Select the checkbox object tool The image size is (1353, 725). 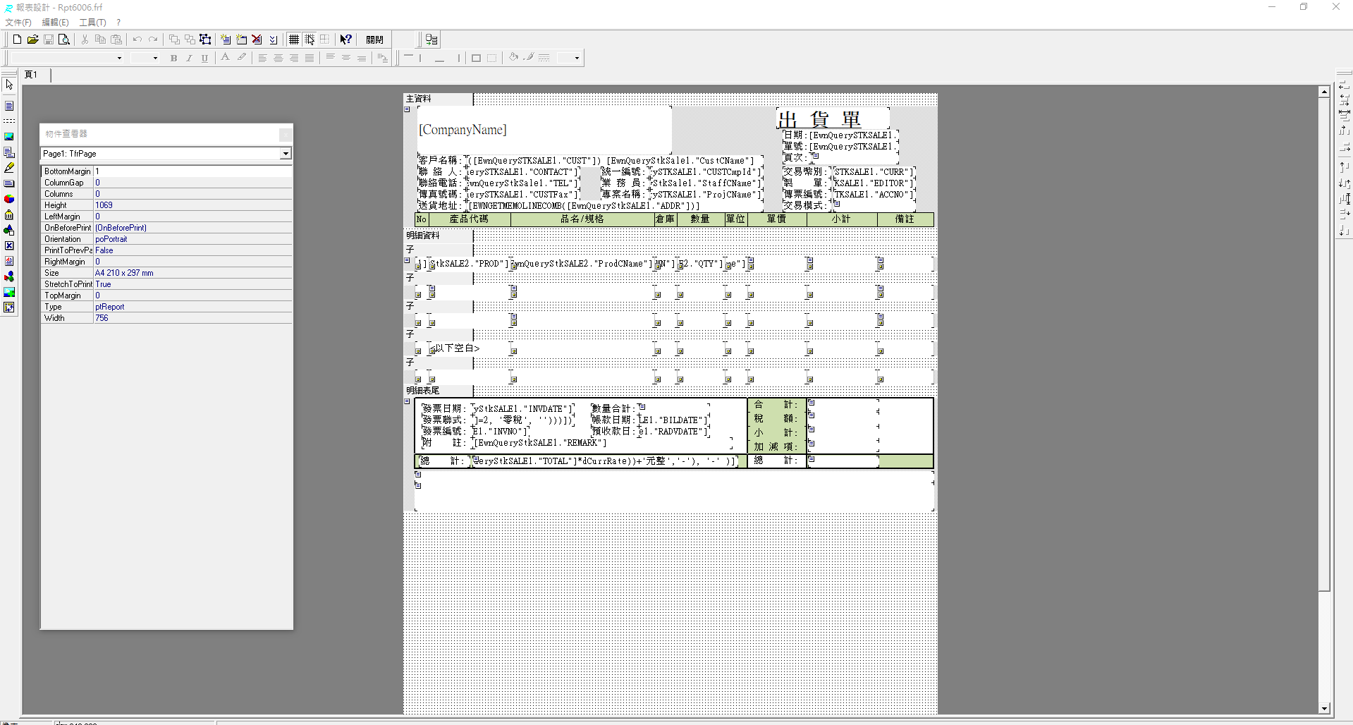(x=9, y=245)
